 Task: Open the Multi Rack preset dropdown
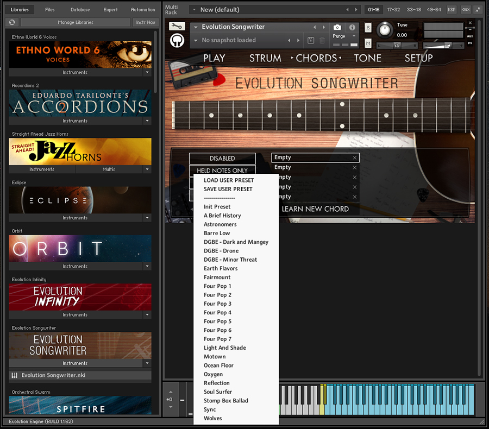[195, 10]
